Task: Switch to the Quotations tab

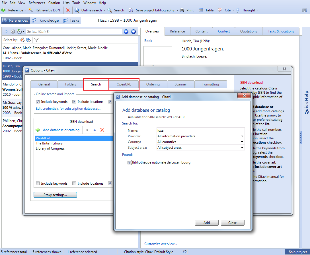Action: pos(249,31)
